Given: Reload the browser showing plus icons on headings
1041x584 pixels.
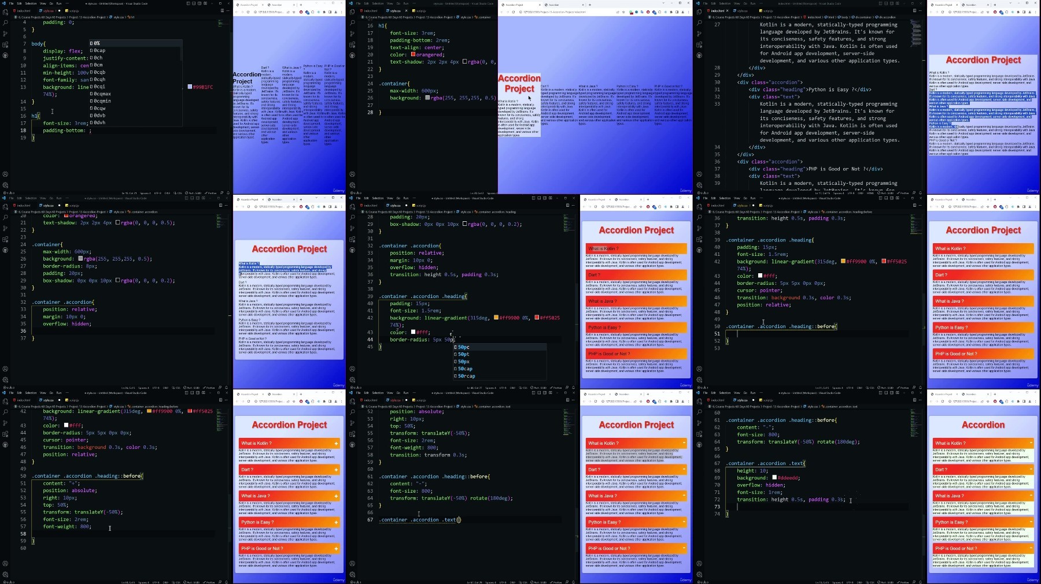Looking at the screenshot, I should (249, 401).
